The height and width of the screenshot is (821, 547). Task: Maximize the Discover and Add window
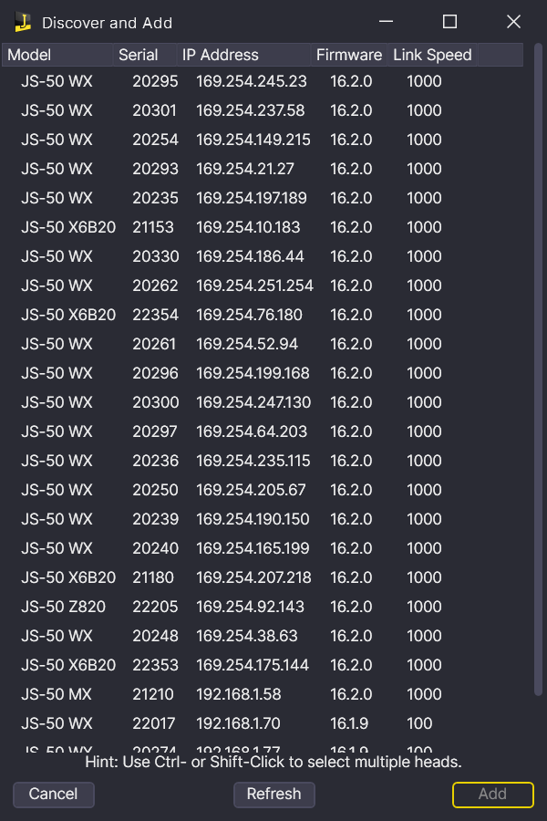(449, 22)
